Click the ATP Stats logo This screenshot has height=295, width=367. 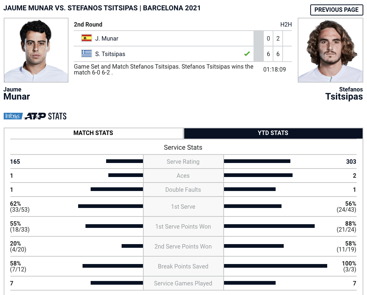[x=45, y=116]
